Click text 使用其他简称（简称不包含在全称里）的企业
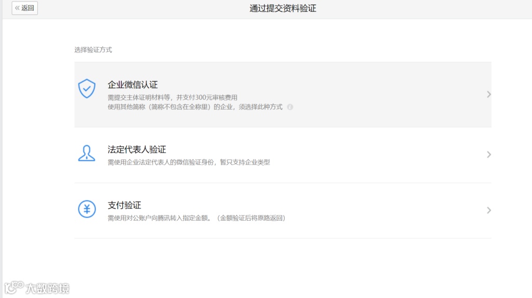The image size is (532, 298). pyautogui.click(x=170, y=107)
